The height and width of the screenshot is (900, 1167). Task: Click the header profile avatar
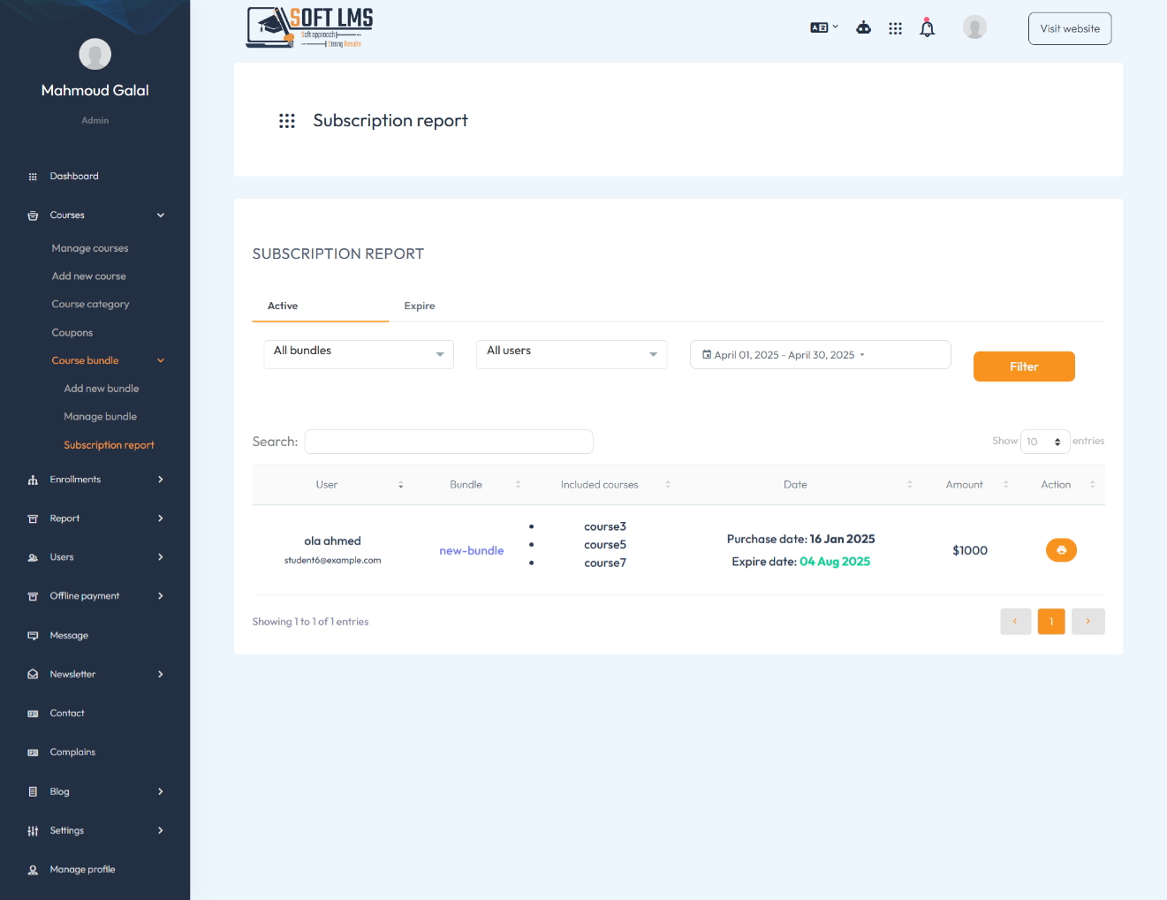point(974,27)
